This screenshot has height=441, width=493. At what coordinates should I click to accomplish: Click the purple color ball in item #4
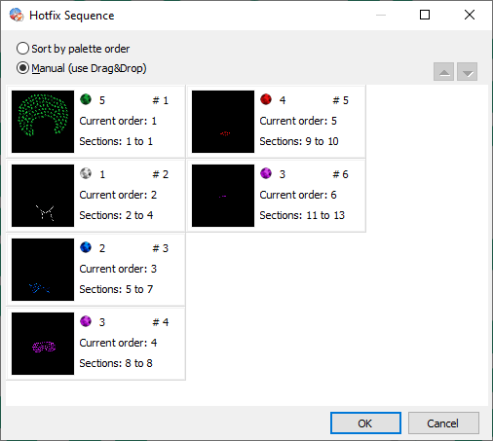pos(86,321)
